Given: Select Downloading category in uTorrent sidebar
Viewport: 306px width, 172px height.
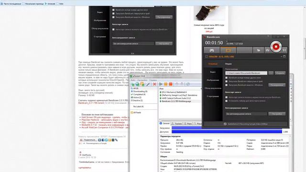Looking at the screenshot, I should pyautogui.click(x=139, y=91).
